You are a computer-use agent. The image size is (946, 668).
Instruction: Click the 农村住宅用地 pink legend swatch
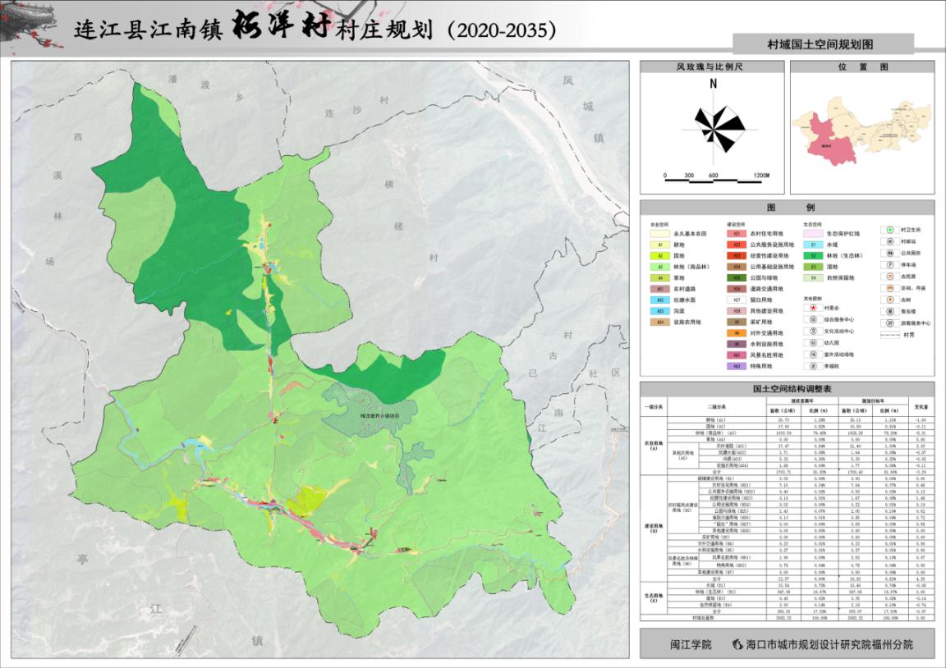pos(737,233)
